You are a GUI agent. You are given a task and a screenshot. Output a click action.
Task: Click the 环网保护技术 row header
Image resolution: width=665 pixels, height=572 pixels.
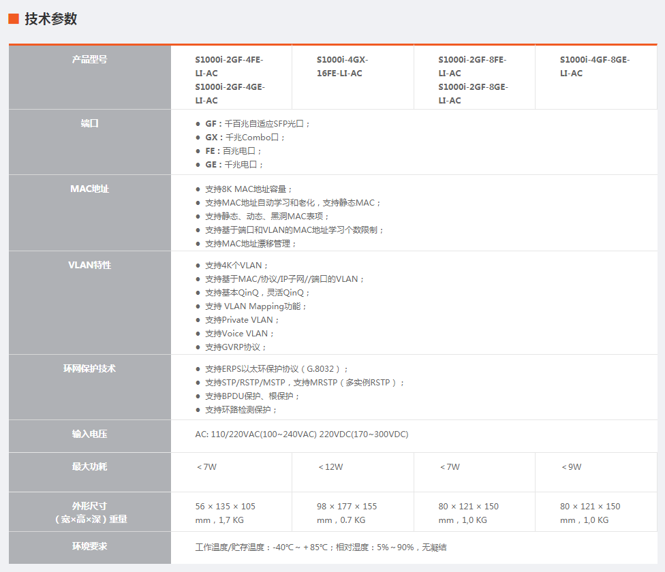90,369
